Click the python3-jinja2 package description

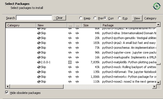[129, 43]
